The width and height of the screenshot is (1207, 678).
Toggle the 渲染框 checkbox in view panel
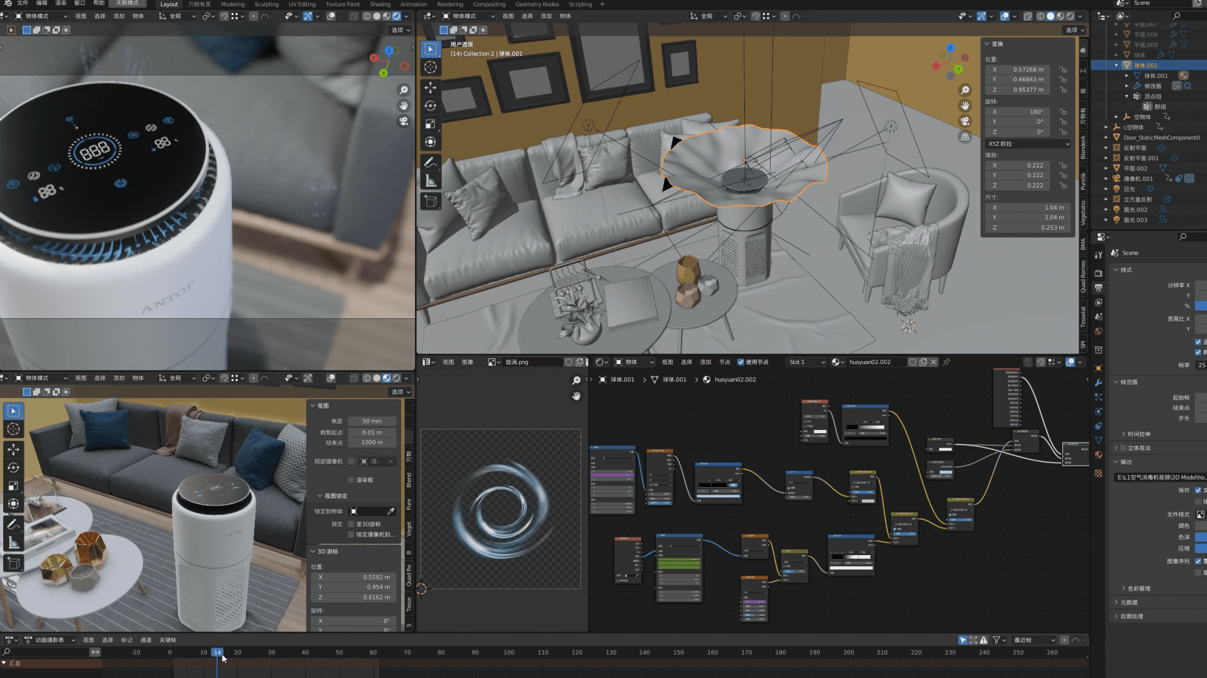coord(351,480)
